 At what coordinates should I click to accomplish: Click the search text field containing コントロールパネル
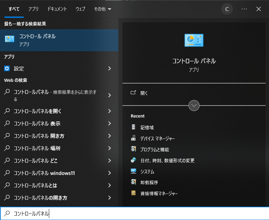coord(134,213)
